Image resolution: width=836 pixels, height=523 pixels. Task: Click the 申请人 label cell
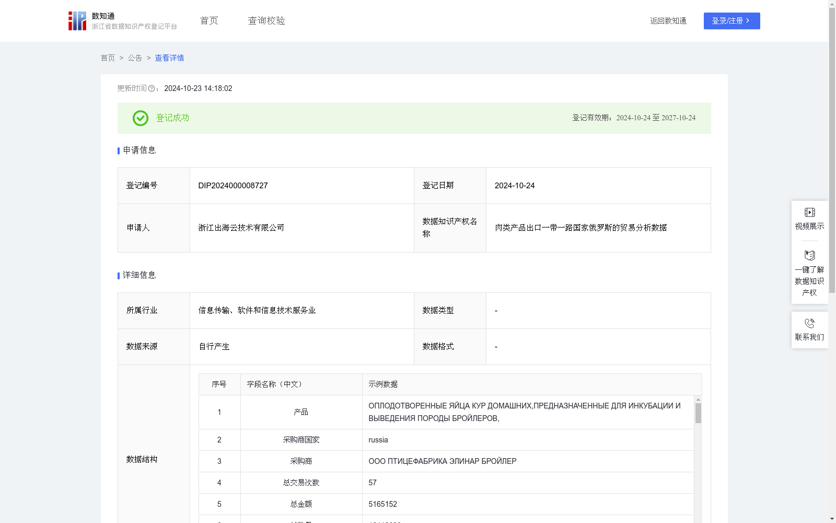click(154, 228)
